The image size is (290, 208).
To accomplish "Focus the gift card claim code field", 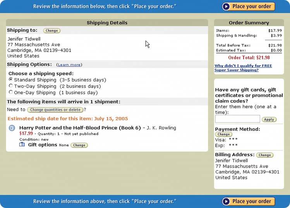I will (x=237, y=119).
